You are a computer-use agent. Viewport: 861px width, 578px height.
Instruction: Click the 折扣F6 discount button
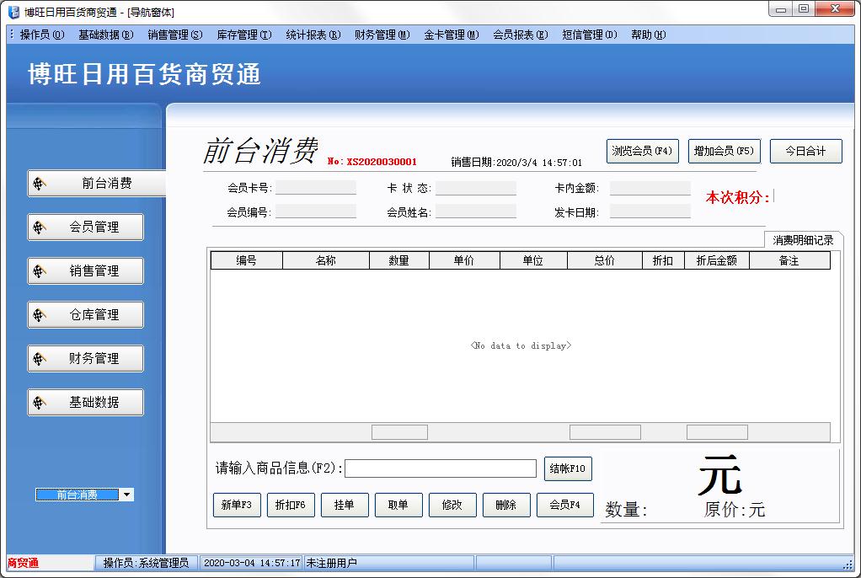(291, 505)
